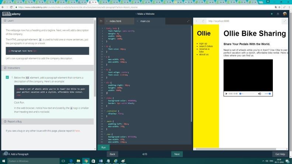Switch to the index.html tab
This screenshot has height=164, width=292.
pos(115,21)
